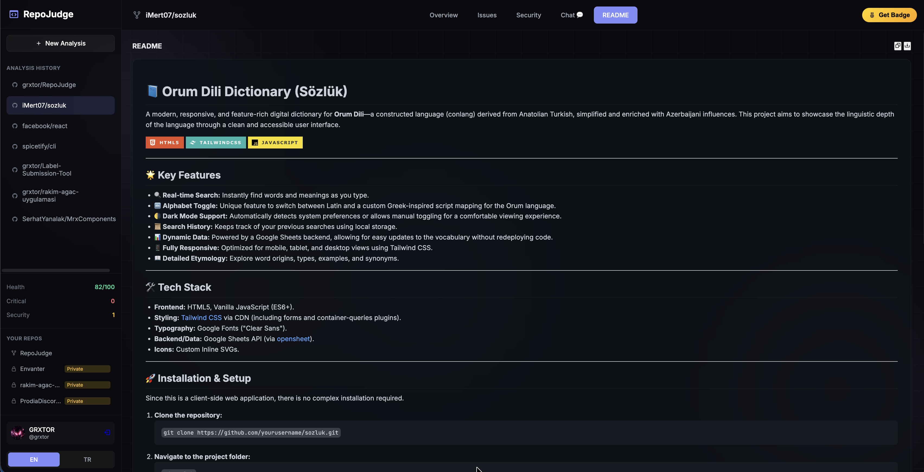Click the download README icon
924x472 pixels.
tap(907, 46)
